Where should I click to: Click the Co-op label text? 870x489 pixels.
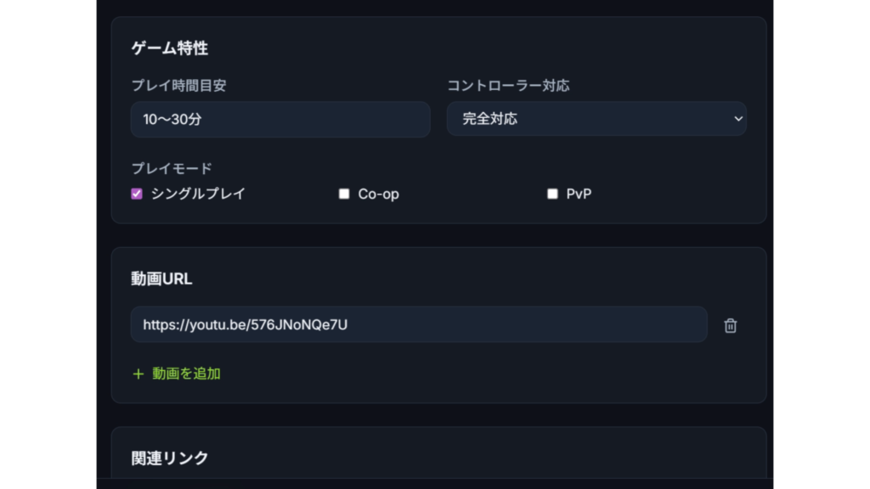pyautogui.click(x=378, y=194)
